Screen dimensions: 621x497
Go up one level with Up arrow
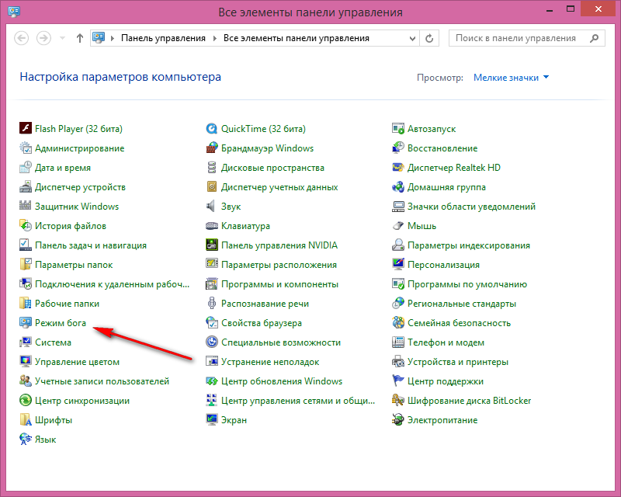(x=80, y=38)
